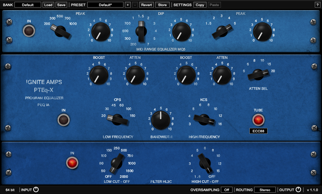
Task: Click the low frequency BOOST knob
Action: (99, 75)
